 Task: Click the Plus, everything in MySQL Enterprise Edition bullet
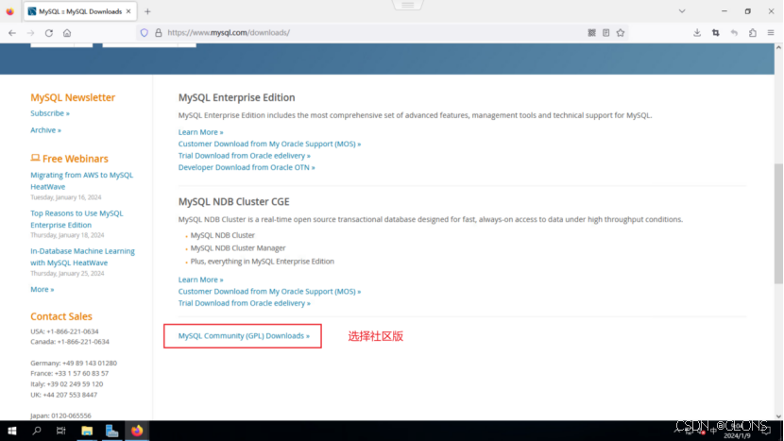262,261
